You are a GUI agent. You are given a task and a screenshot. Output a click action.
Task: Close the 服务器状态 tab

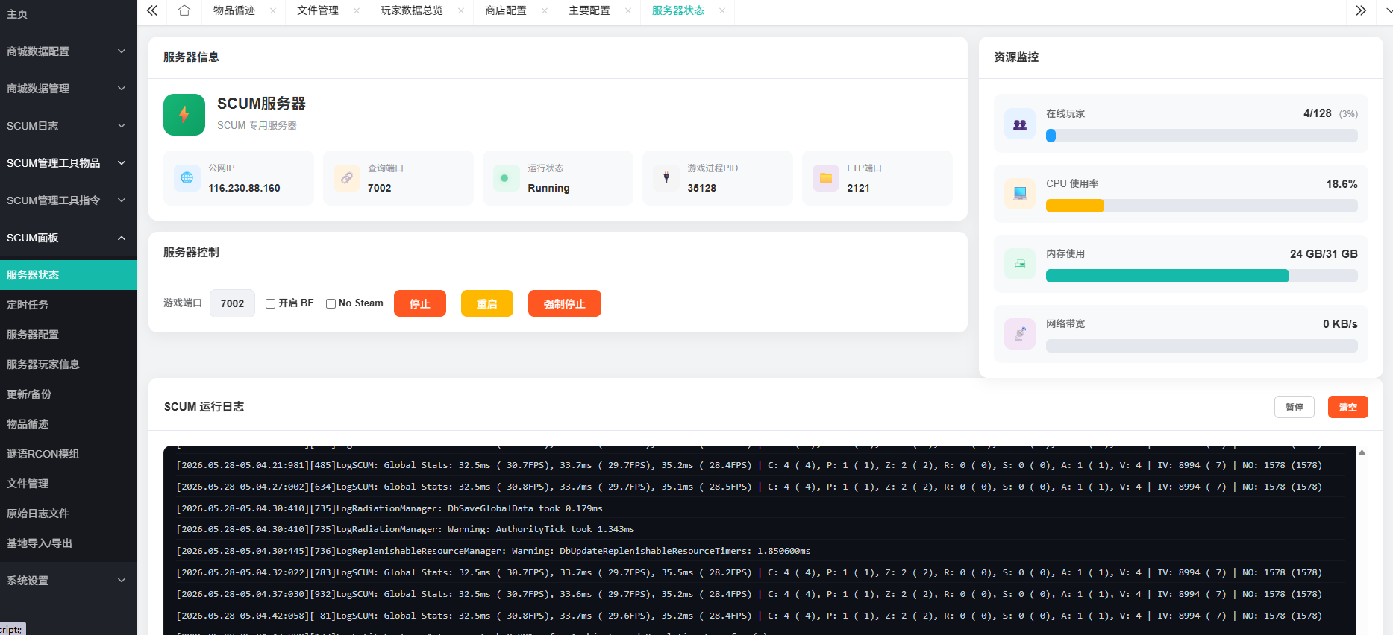tap(722, 10)
